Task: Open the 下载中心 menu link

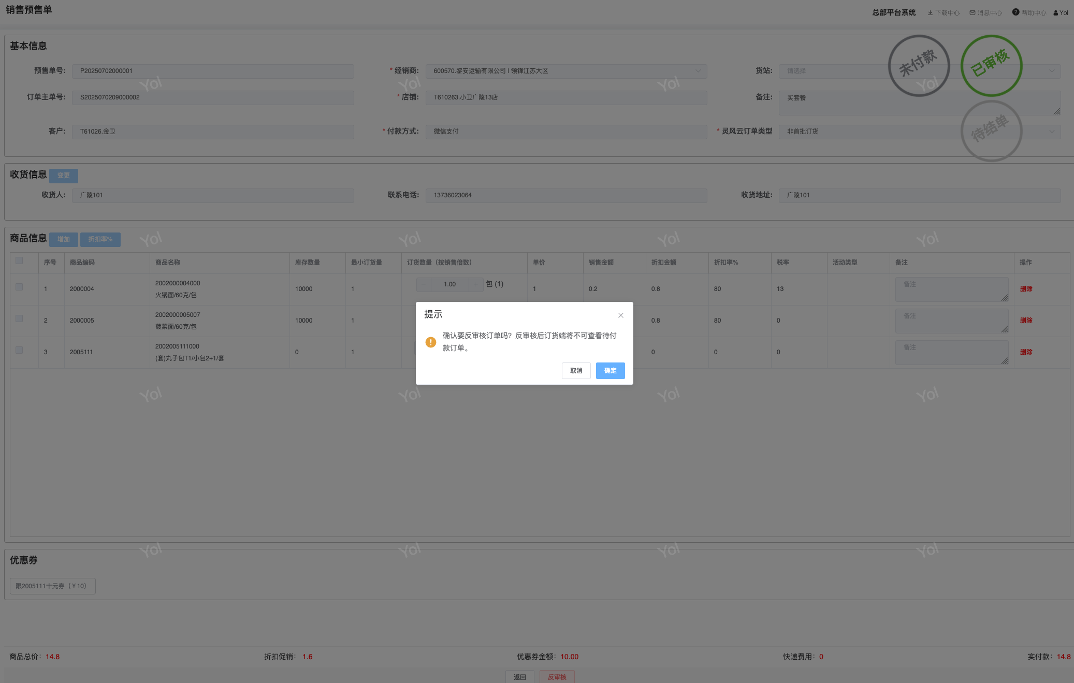Action: coord(947,13)
